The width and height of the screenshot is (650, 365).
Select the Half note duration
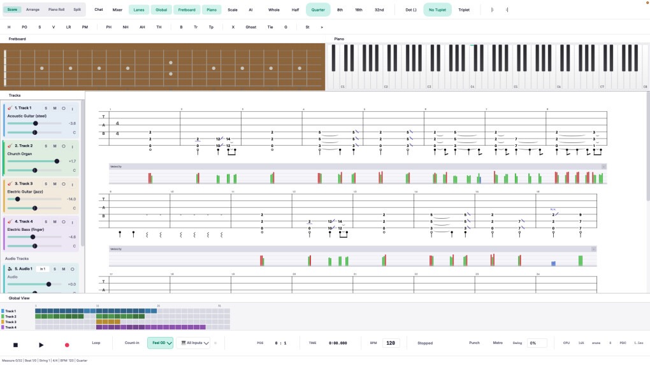pos(295,10)
